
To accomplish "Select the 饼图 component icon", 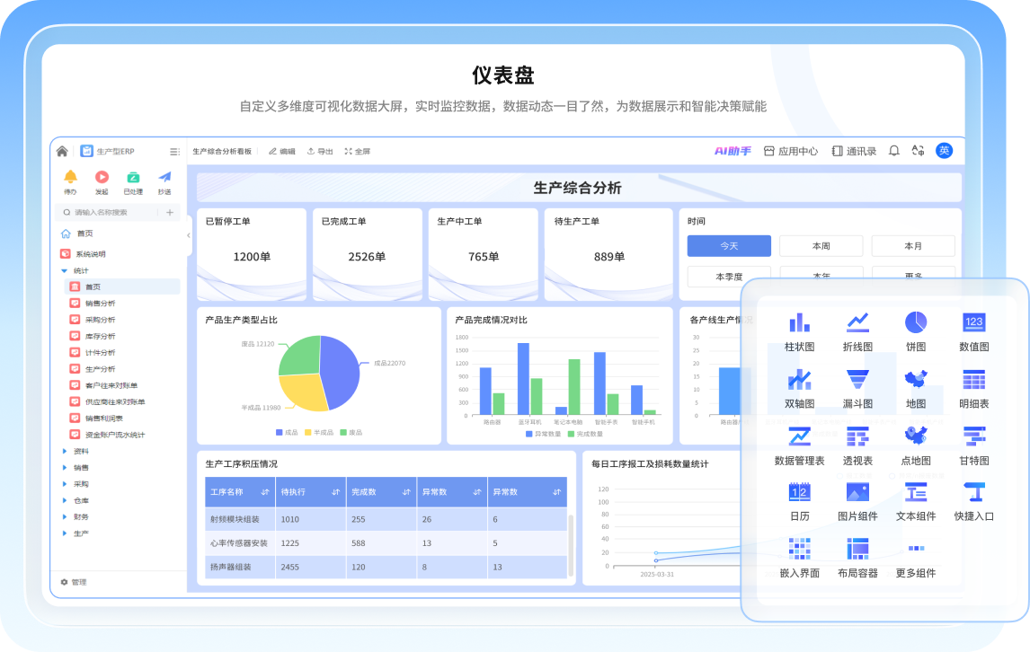I will [x=915, y=330].
